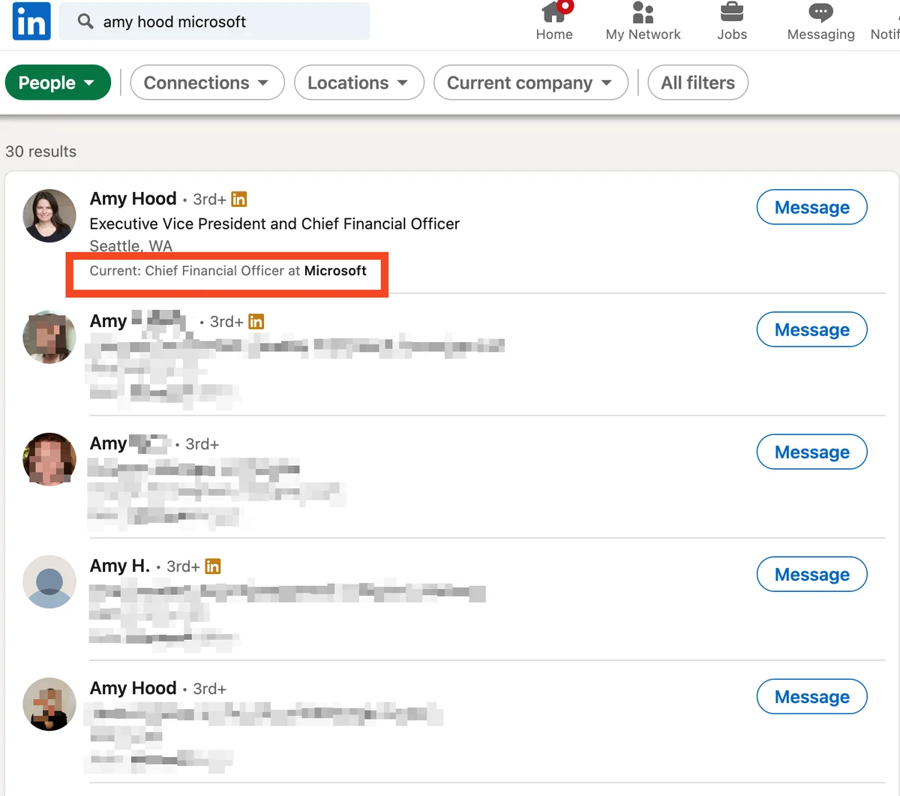Open the Messaging speech bubble icon

(820, 12)
